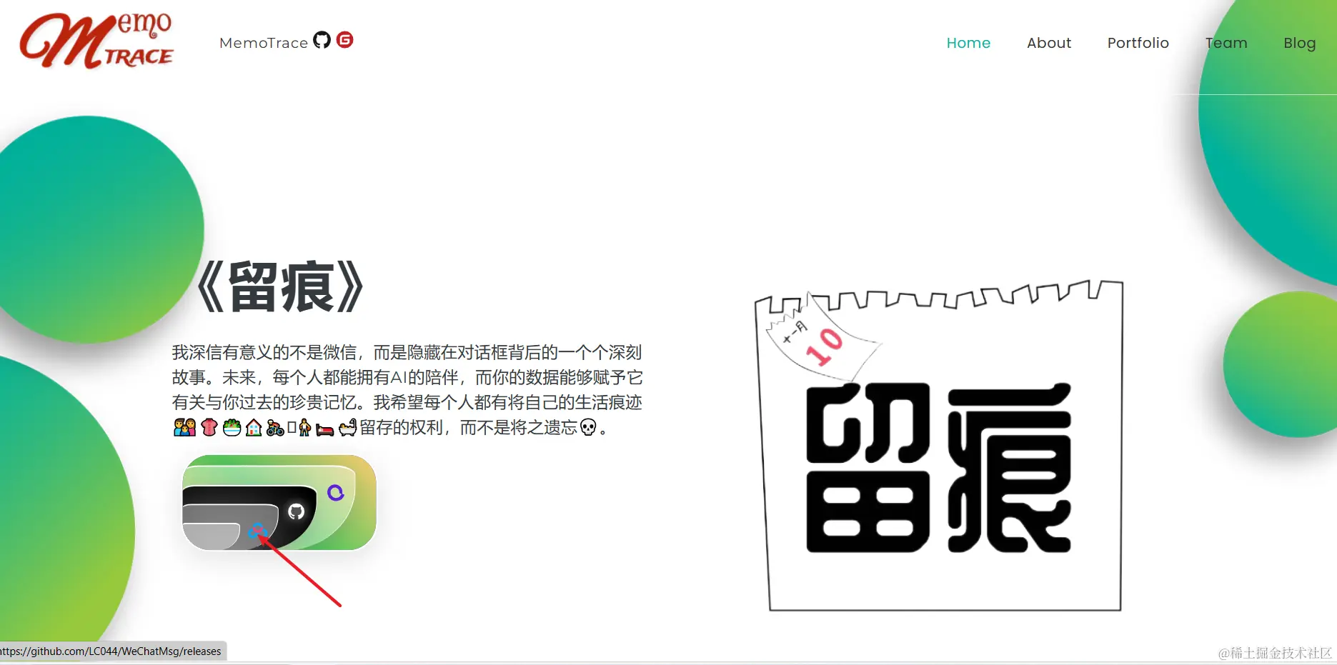Click the GitHub icon beside the MemoTrace title
The image size is (1337, 665).
click(322, 41)
